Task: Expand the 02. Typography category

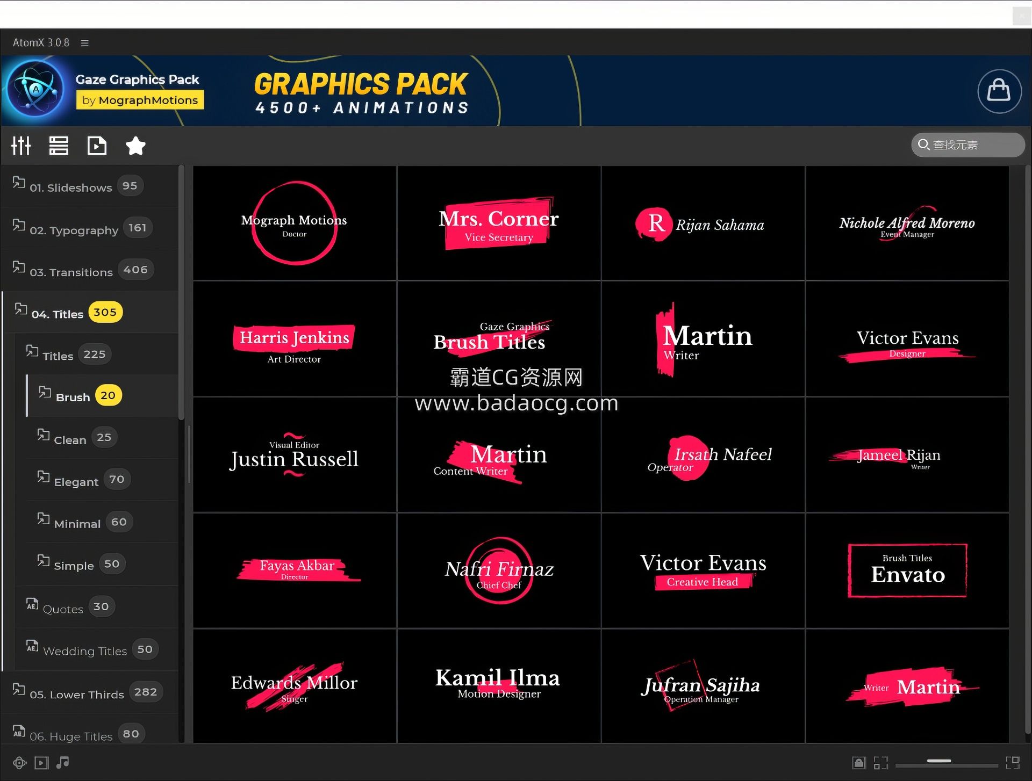Action: (89, 228)
